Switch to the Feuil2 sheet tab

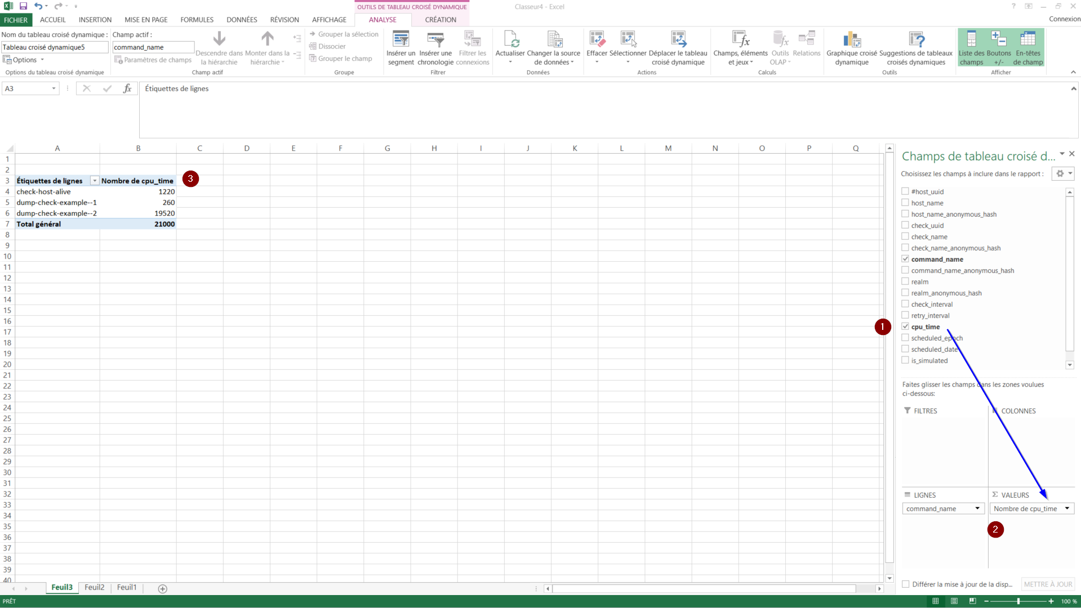click(x=95, y=587)
